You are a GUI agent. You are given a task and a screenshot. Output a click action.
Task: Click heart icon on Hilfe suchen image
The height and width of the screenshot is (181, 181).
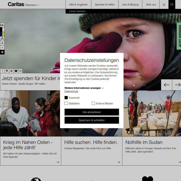[67, 130]
